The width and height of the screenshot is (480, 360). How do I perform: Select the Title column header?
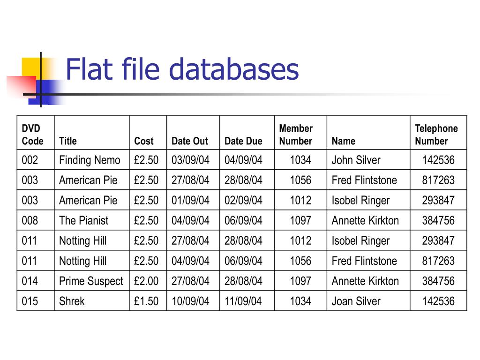click(92, 133)
